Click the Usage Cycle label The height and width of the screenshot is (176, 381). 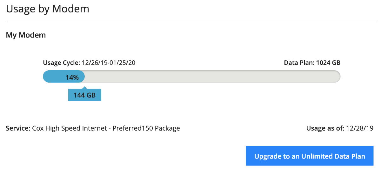point(62,63)
